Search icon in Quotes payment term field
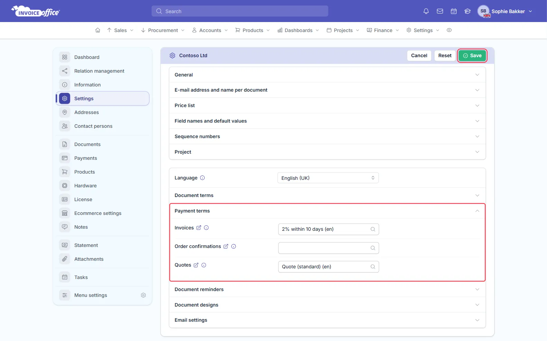 tap(373, 267)
